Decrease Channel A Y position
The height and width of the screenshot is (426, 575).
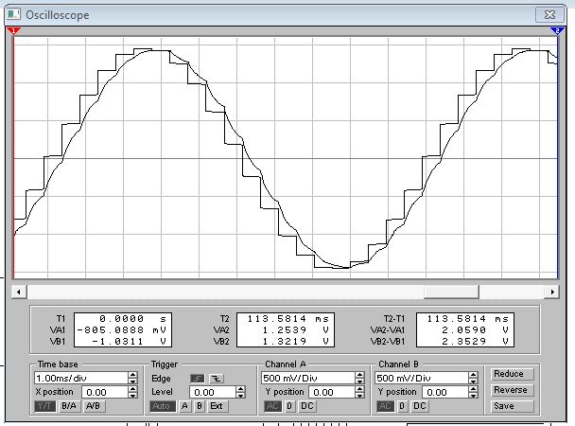click(359, 395)
